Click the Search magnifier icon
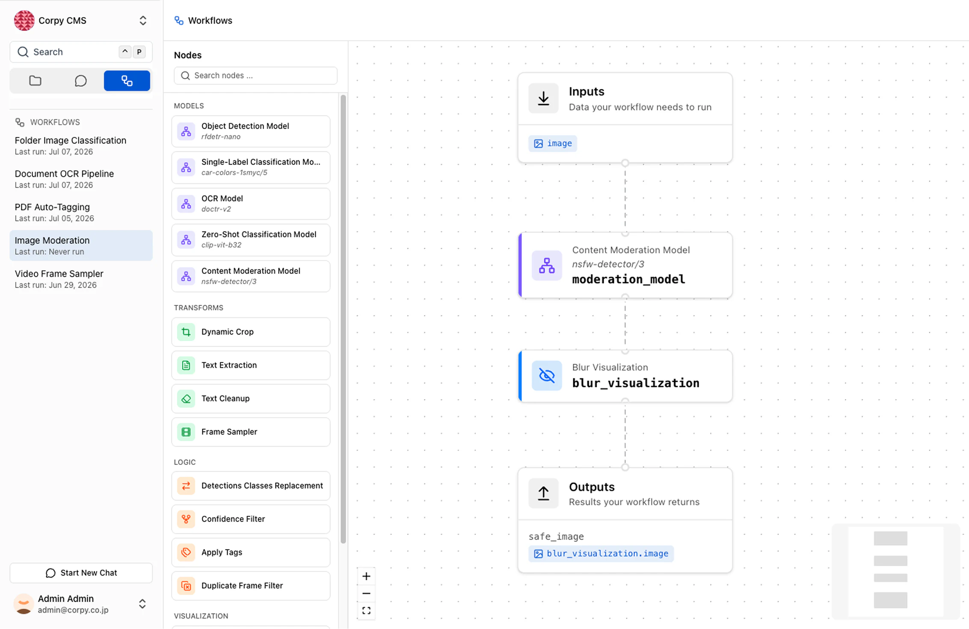The height and width of the screenshot is (629, 969). click(23, 52)
